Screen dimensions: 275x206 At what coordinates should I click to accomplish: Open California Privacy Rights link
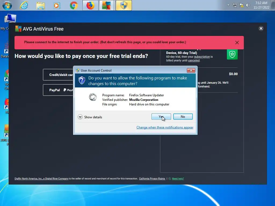coord(152,179)
